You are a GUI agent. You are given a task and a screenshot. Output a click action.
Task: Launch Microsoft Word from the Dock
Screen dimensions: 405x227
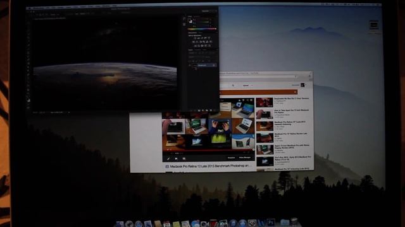(x=261, y=223)
